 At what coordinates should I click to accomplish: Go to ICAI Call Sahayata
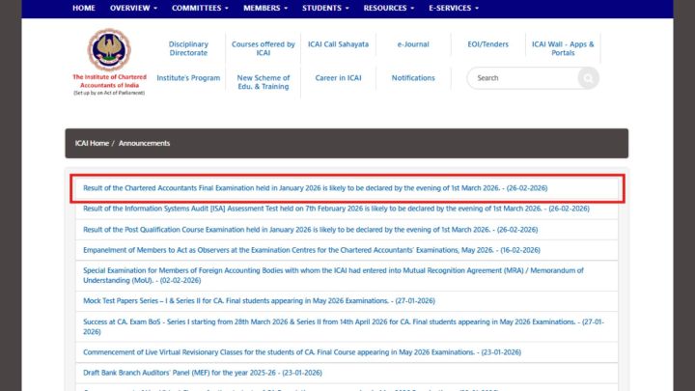338,44
